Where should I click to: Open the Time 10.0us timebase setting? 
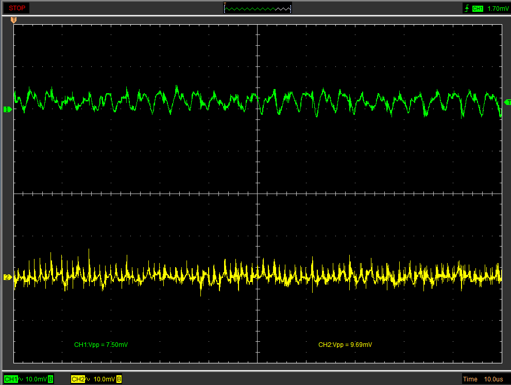tap(483, 379)
